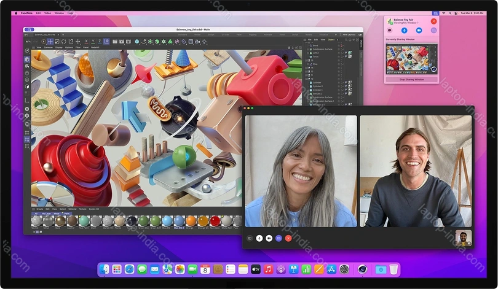Switch to the Object tab in manager
The height and width of the screenshot is (289, 498).
pyautogui.click(x=331, y=40)
